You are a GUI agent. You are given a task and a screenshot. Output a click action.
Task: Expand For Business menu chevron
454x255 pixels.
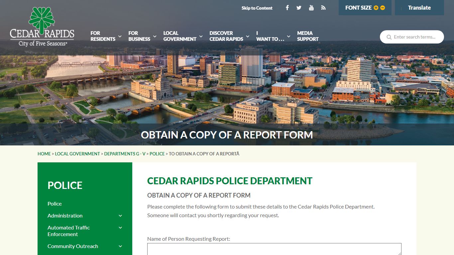click(x=155, y=36)
